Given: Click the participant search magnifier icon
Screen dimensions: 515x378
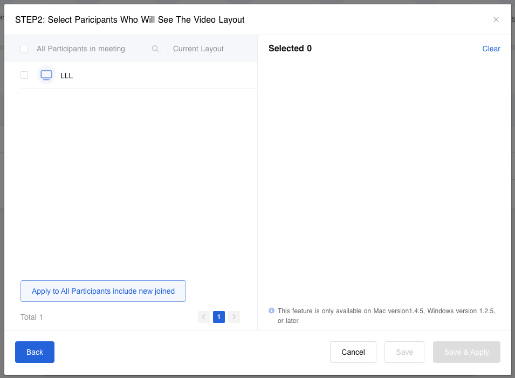Looking at the screenshot, I should 155,49.
